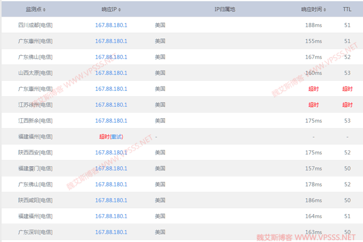Click the 188ms response time value
The width and height of the screenshot is (363, 242).
tap(313, 25)
